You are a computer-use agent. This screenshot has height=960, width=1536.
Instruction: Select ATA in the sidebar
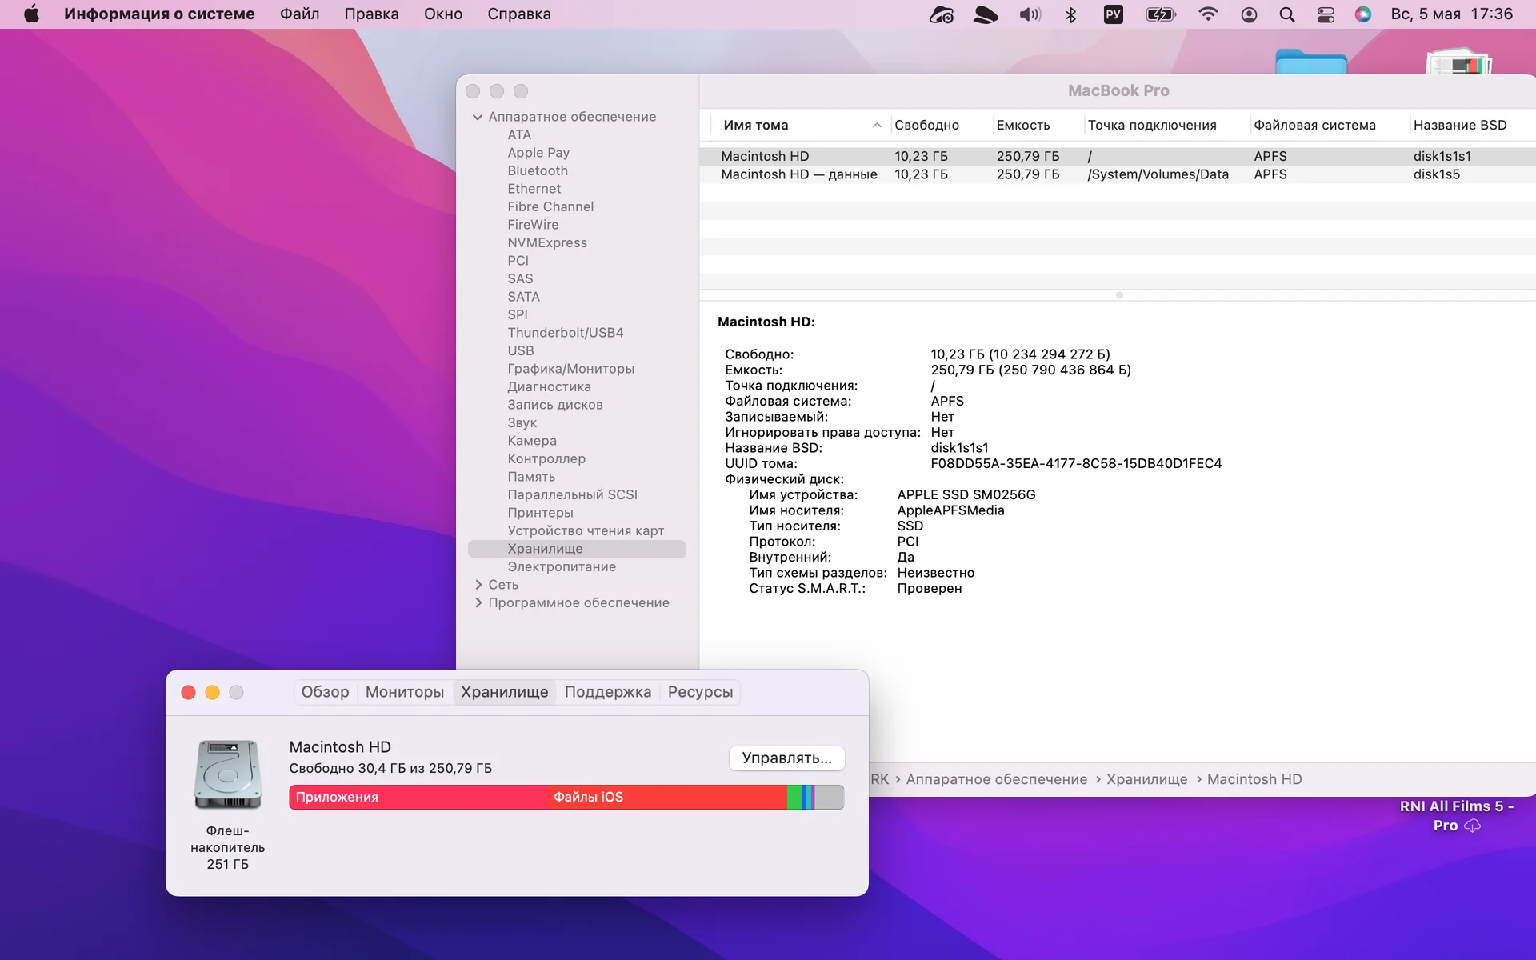point(519,135)
